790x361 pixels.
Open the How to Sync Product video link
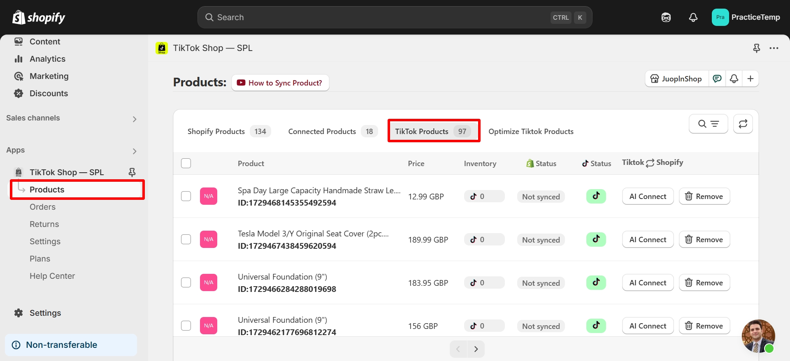click(x=280, y=83)
